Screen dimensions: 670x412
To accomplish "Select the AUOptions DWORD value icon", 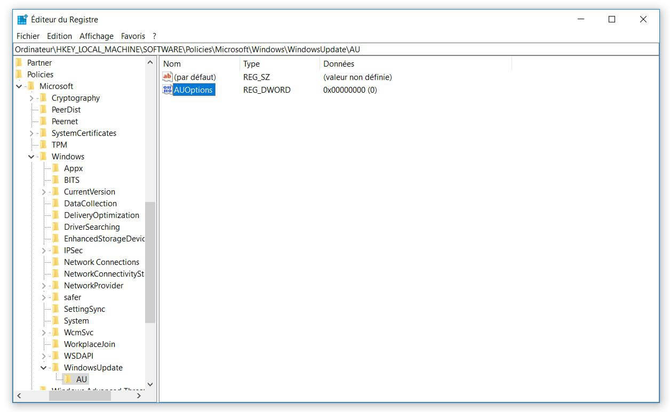I will click(x=168, y=90).
